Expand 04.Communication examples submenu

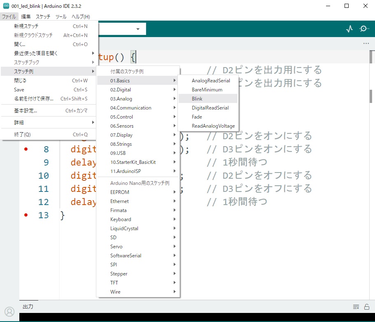click(x=138, y=108)
